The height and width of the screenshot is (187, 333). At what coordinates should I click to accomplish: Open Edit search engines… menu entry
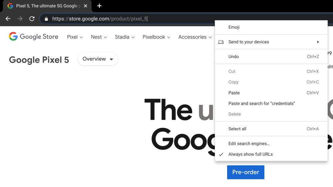point(249,144)
